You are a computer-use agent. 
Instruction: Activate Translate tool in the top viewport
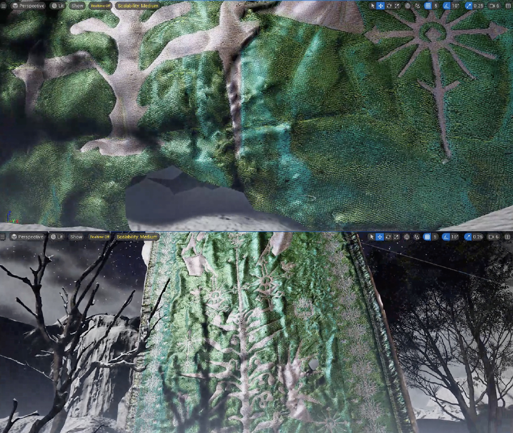click(380, 6)
